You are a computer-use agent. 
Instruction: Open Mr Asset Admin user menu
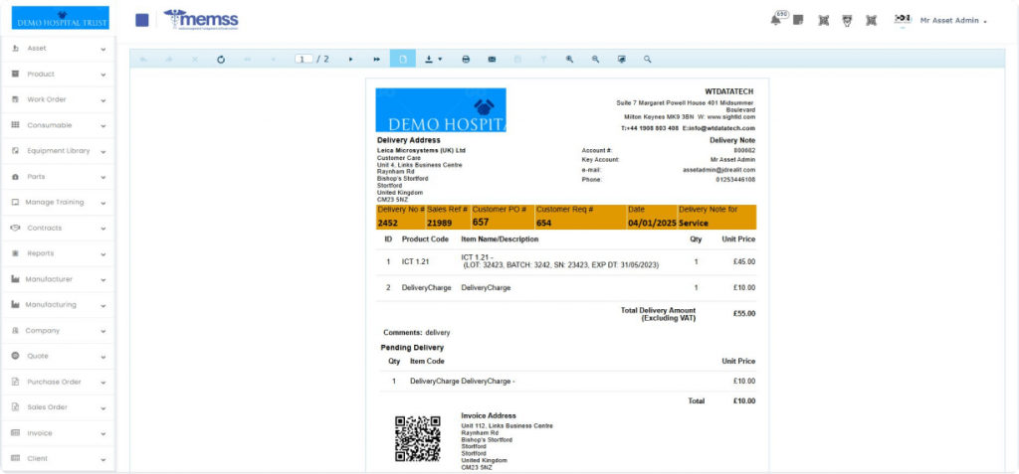tap(952, 21)
